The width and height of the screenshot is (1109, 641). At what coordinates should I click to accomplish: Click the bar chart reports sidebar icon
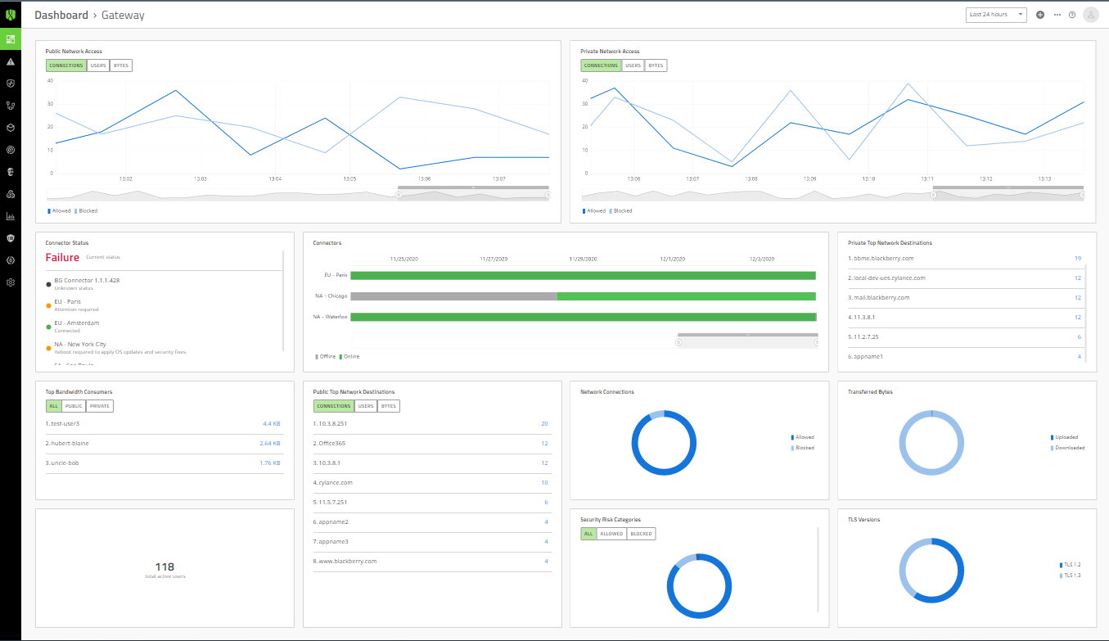pyautogui.click(x=11, y=216)
